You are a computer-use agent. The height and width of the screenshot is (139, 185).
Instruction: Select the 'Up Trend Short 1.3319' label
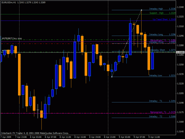164,19
